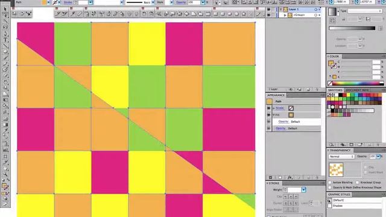The height and width of the screenshot is (217, 386).
Task: Delete selection with Layers panel trash icon
Action: 317,89
